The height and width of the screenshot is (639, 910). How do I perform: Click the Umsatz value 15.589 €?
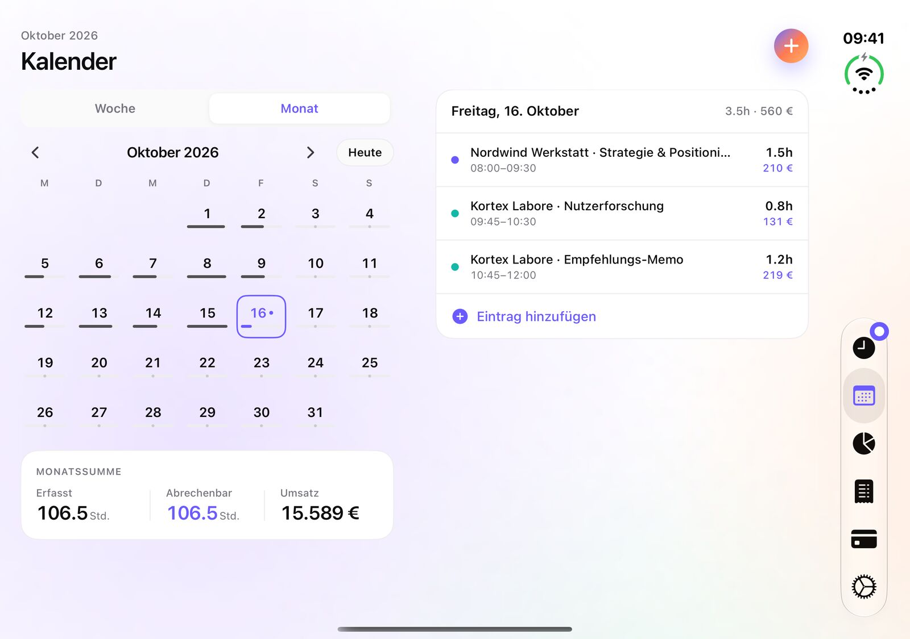pyautogui.click(x=320, y=513)
